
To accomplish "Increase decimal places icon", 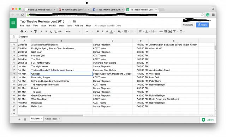I will click(55, 31).
